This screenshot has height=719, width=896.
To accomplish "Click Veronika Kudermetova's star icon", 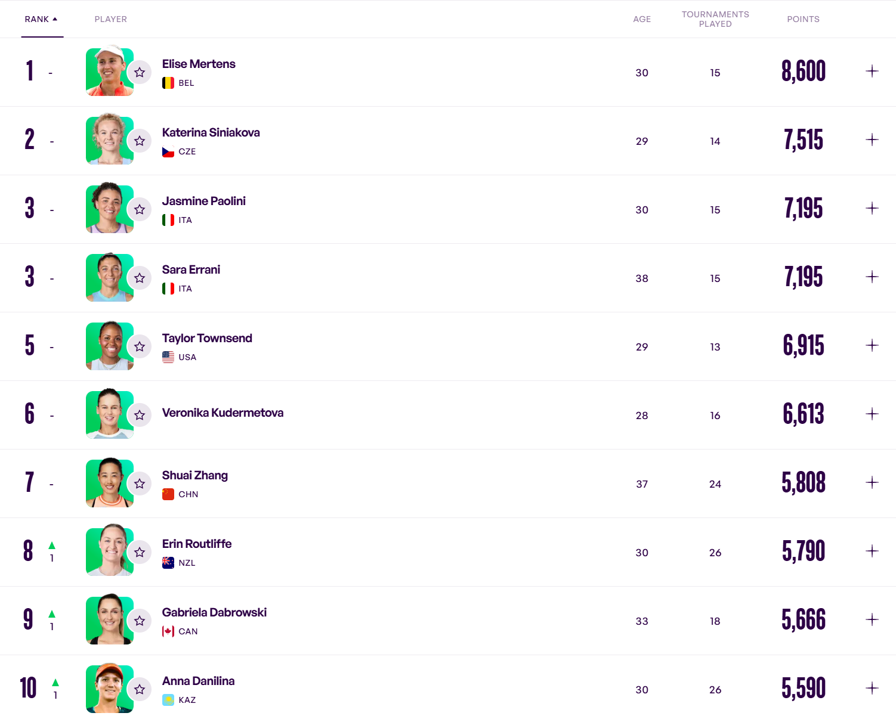I will pyautogui.click(x=140, y=415).
